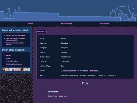The height and width of the screenshot is (103, 137).
Task: Click 'I'm in other places, too!' heading
Action: tap(14, 50)
